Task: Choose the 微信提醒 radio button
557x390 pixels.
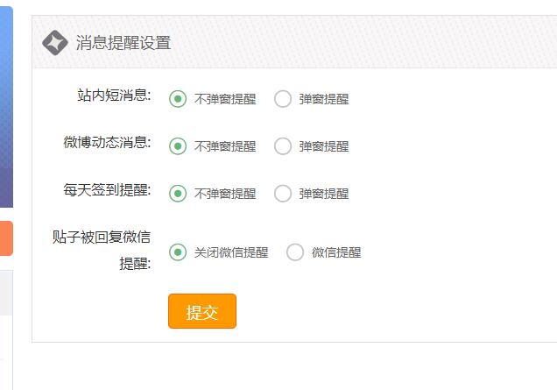Action: pyautogui.click(x=295, y=252)
